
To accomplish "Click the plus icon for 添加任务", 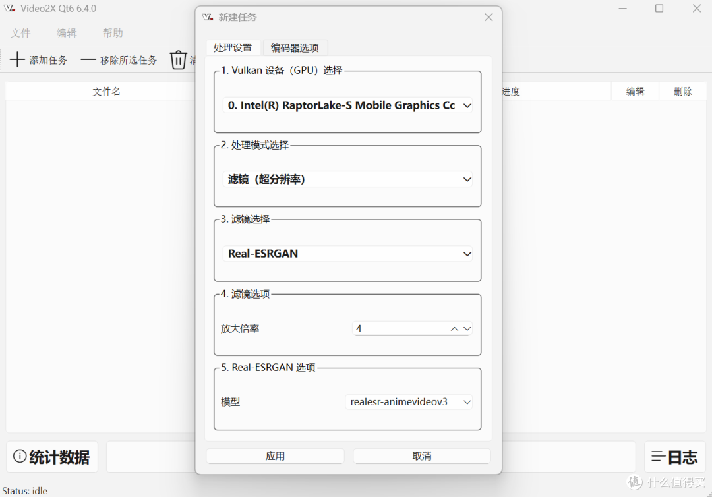I will (17, 59).
